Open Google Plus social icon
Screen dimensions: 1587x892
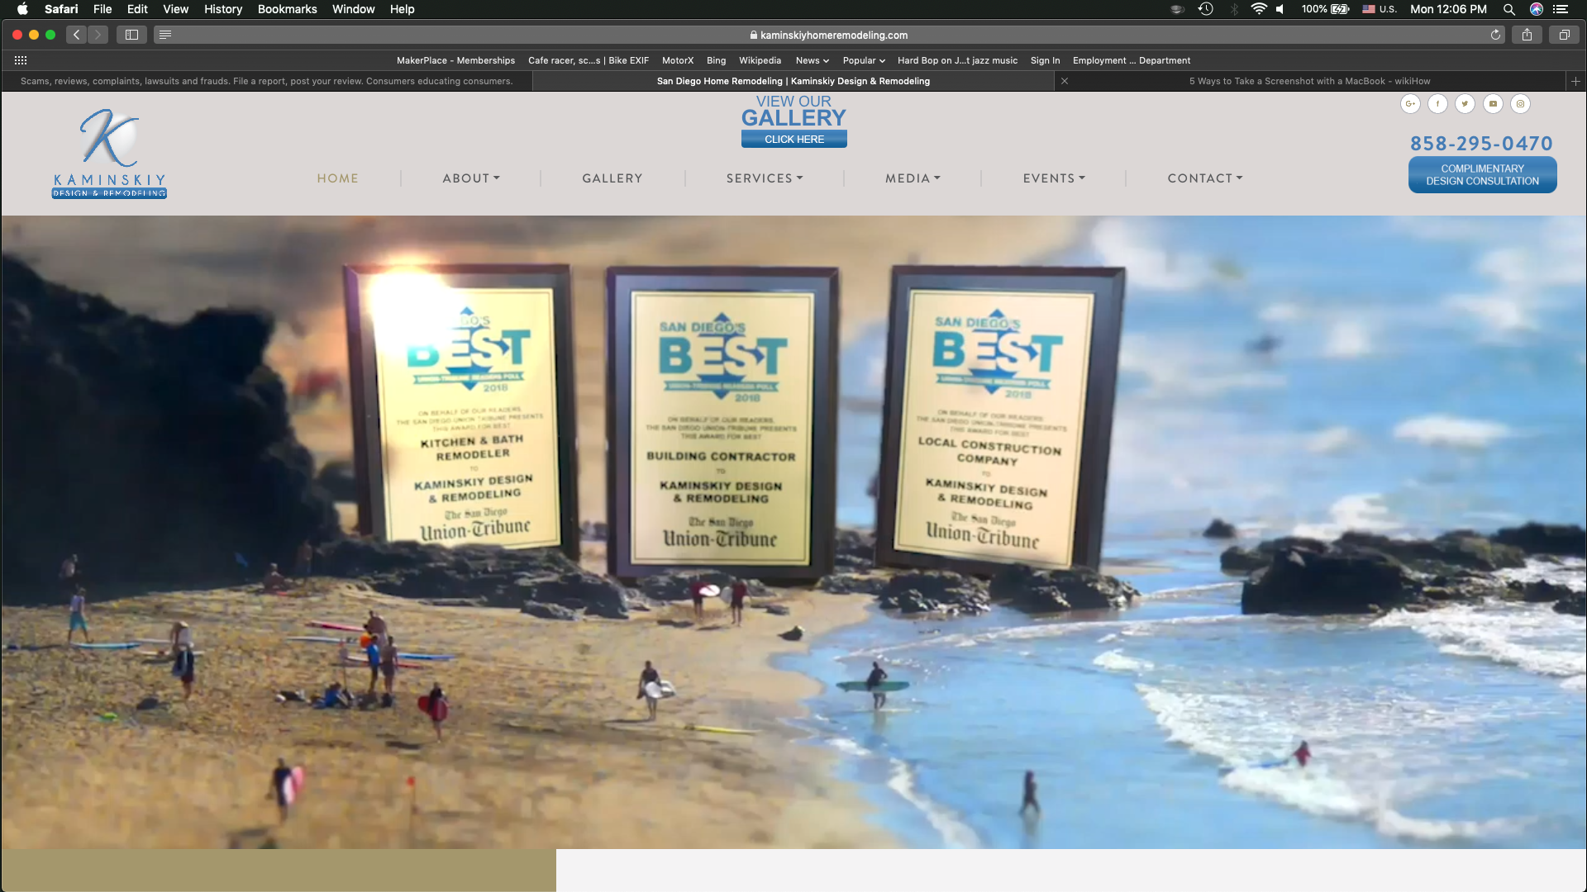1410,104
